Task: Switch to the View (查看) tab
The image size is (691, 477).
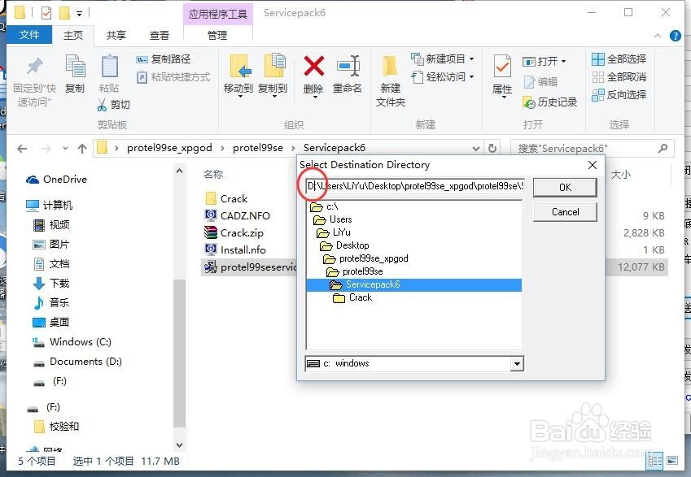Action: click(x=159, y=35)
